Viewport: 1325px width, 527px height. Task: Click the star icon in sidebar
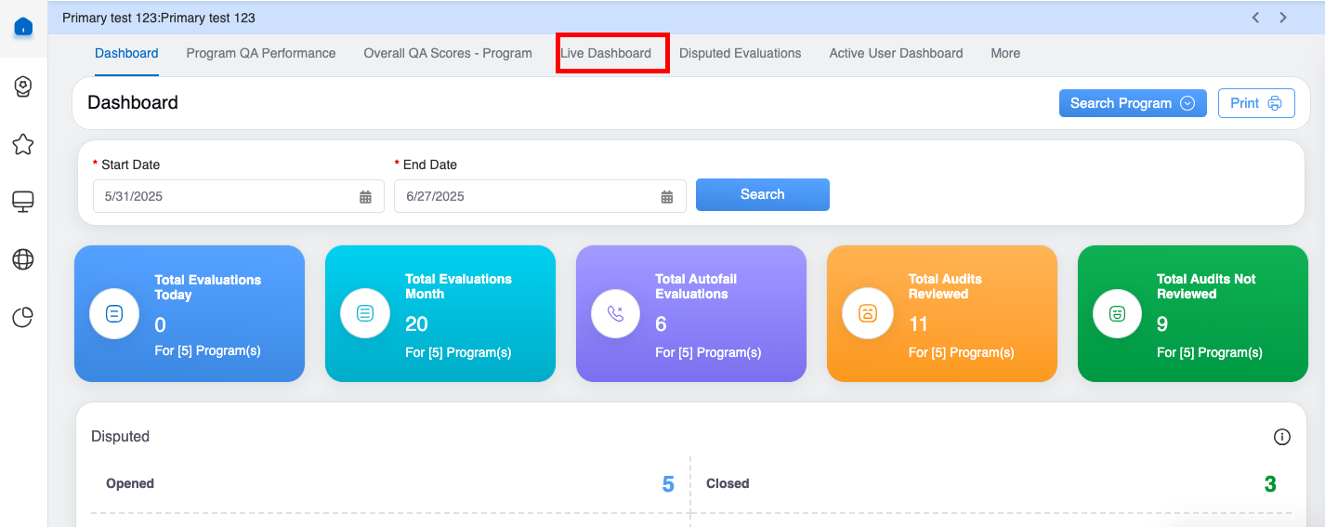[23, 144]
